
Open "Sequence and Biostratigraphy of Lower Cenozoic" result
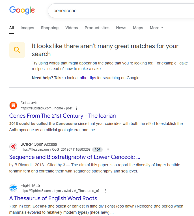75,157
